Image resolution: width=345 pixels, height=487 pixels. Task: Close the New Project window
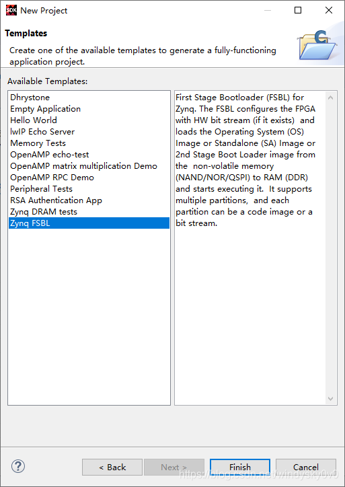[x=329, y=10]
